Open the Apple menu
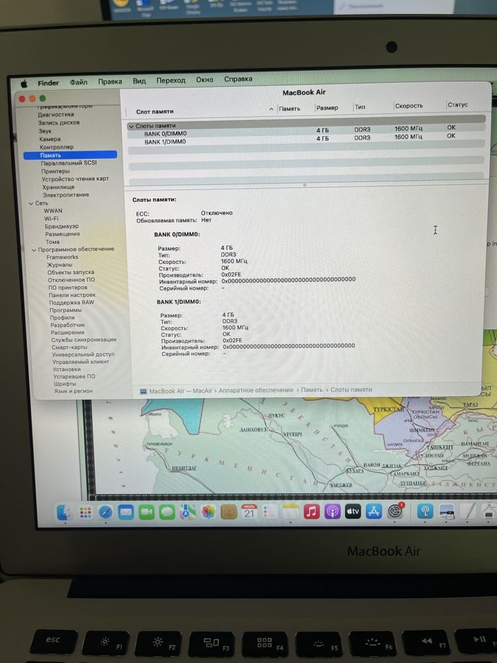Image resolution: width=497 pixels, height=663 pixels. [24, 84]
